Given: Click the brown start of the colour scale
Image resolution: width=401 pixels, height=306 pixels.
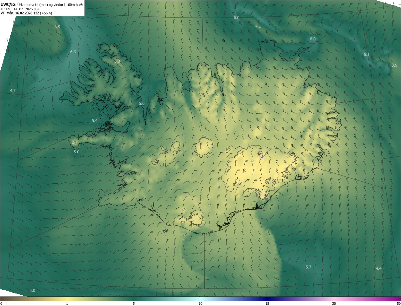Looking at the screenshot, I should coord(6,299).
